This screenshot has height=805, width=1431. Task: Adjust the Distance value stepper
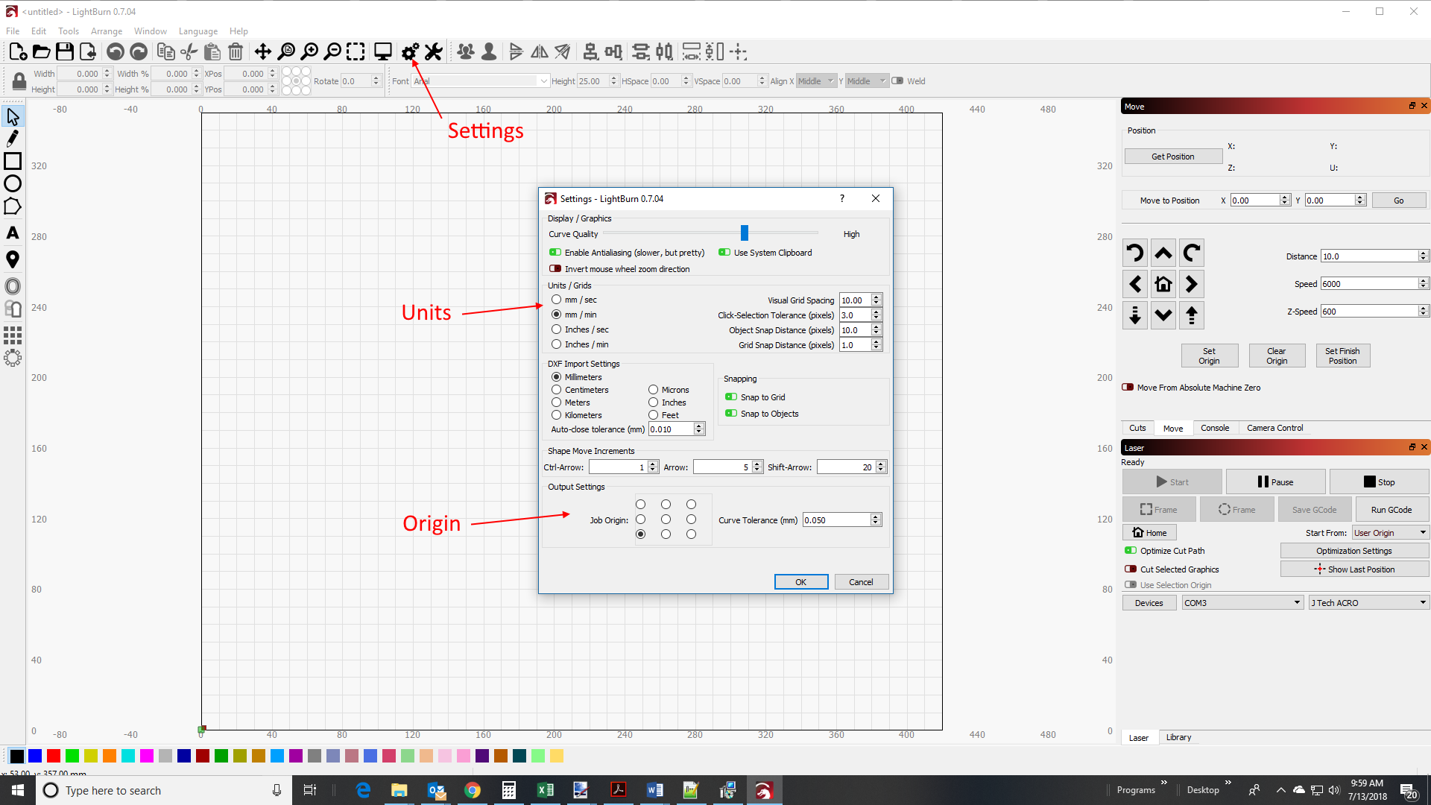pyautogui.click(x=1423, y=256)
